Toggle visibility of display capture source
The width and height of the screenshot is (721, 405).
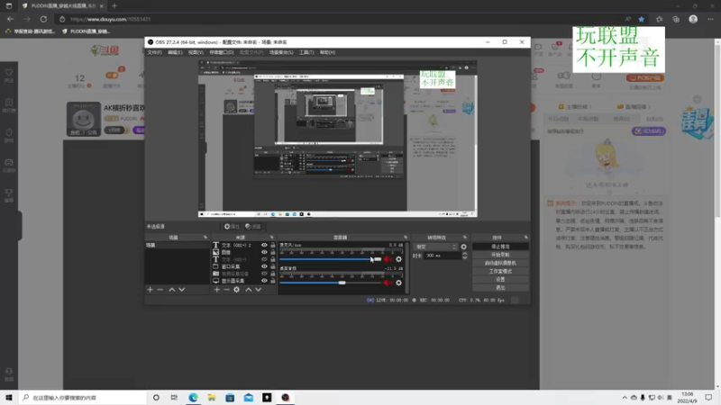click(x=264, y=281)
